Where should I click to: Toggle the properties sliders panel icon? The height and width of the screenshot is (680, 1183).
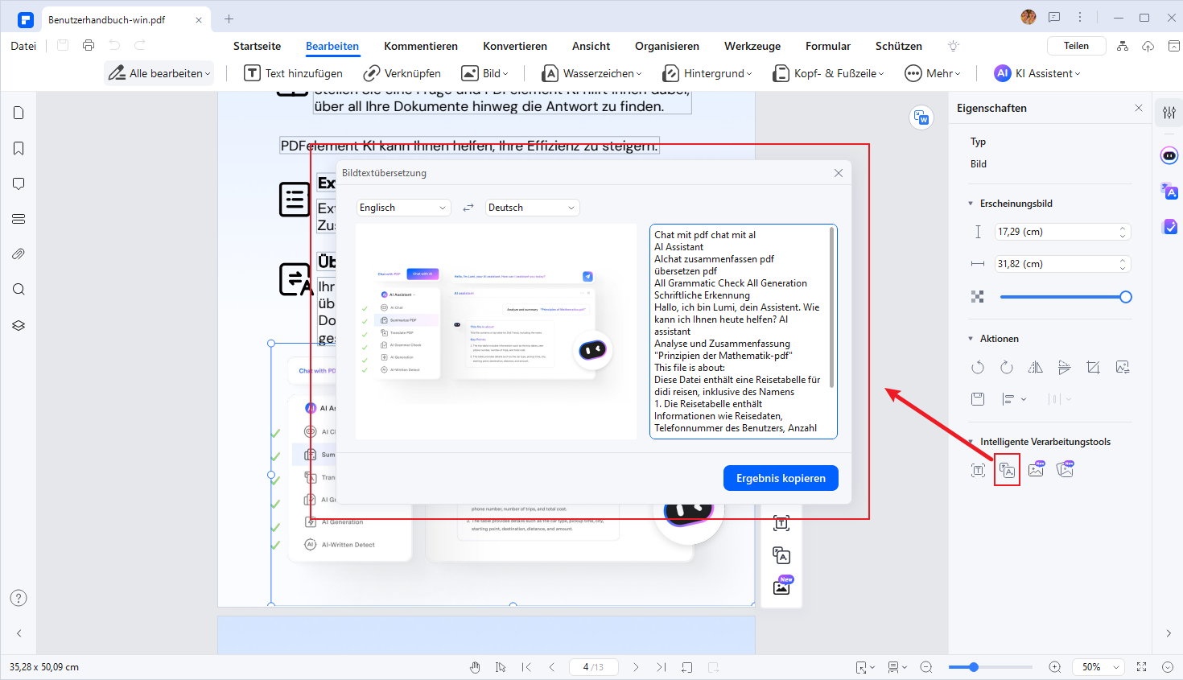1169,113
